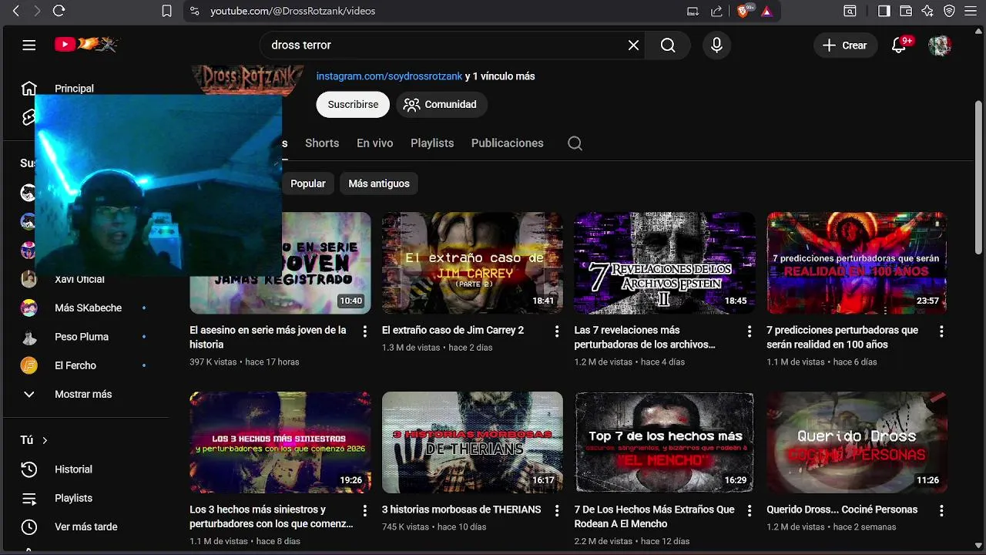Open options for Jim Carrey 2 video
Viewport: 986px width, 555px height.
coord(557,331)
